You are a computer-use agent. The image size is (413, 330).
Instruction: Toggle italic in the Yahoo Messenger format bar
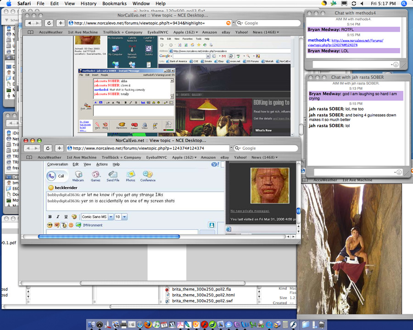58,217
